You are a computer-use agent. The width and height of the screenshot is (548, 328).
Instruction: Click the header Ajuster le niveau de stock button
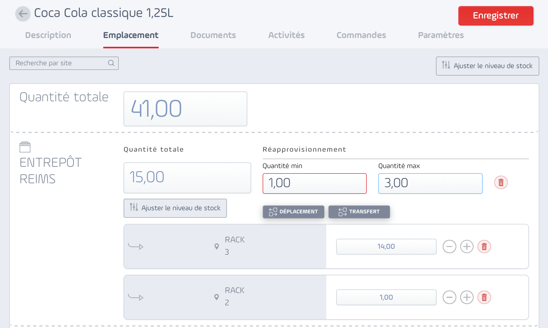pos(487,66)
